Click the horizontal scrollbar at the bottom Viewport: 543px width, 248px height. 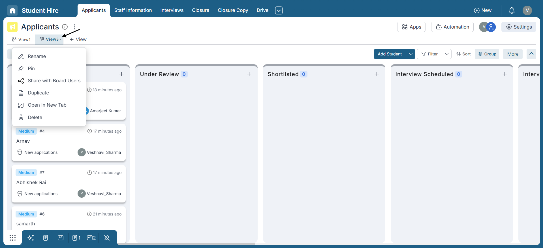pyautogui.click(x=186, y=244)
